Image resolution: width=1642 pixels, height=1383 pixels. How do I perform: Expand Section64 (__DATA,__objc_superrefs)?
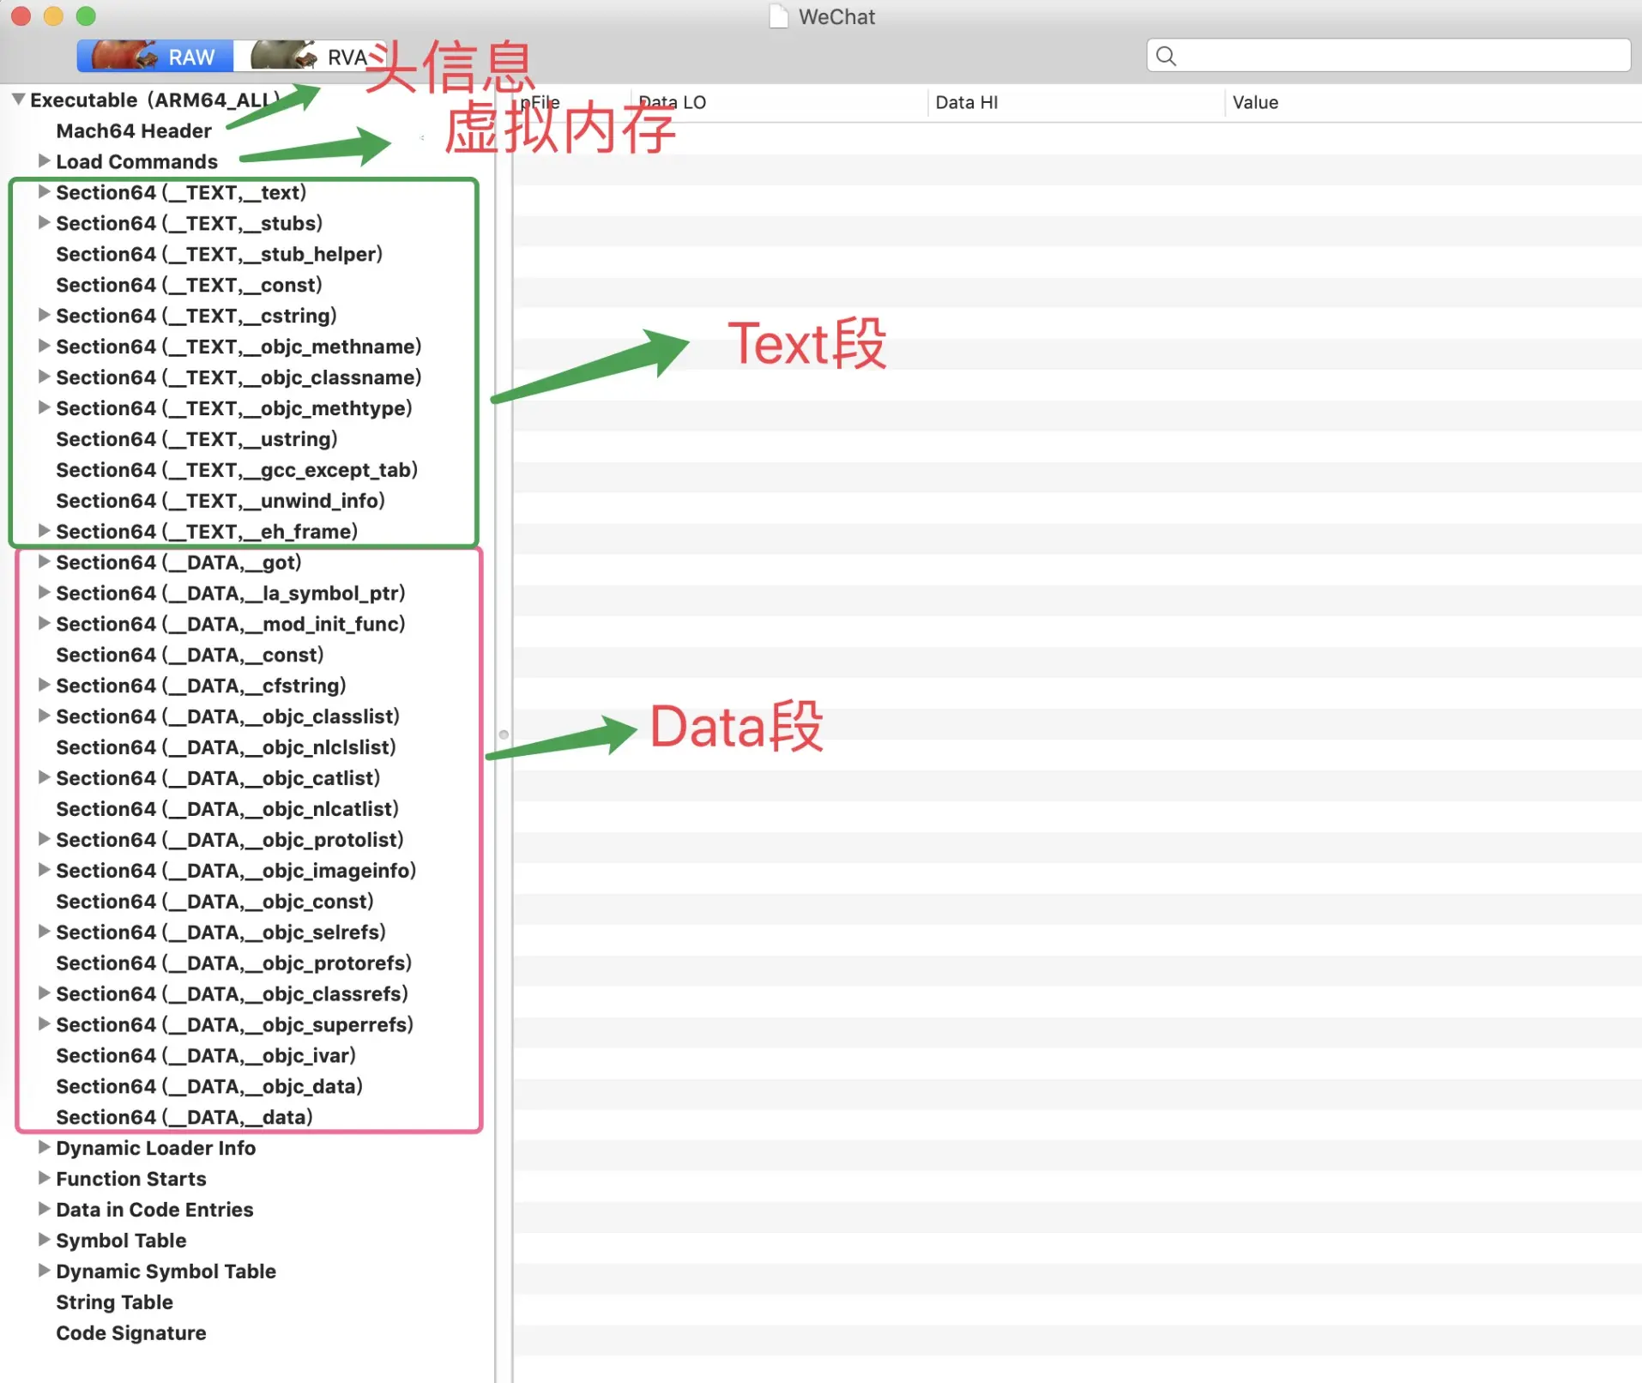44,1024
